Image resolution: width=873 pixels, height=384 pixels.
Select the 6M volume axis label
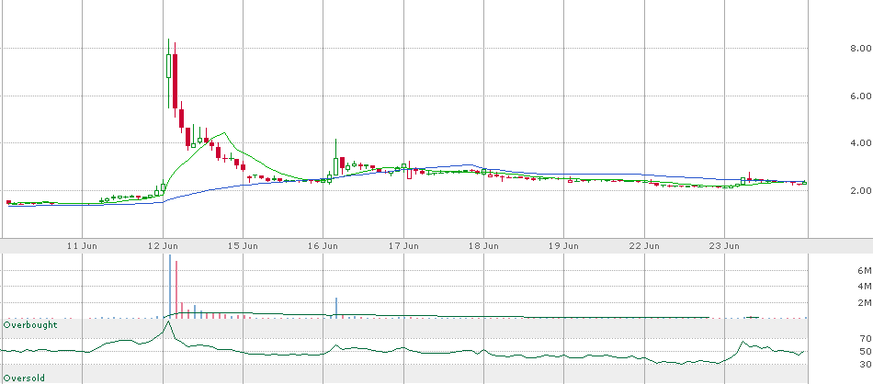pos(864,270)
